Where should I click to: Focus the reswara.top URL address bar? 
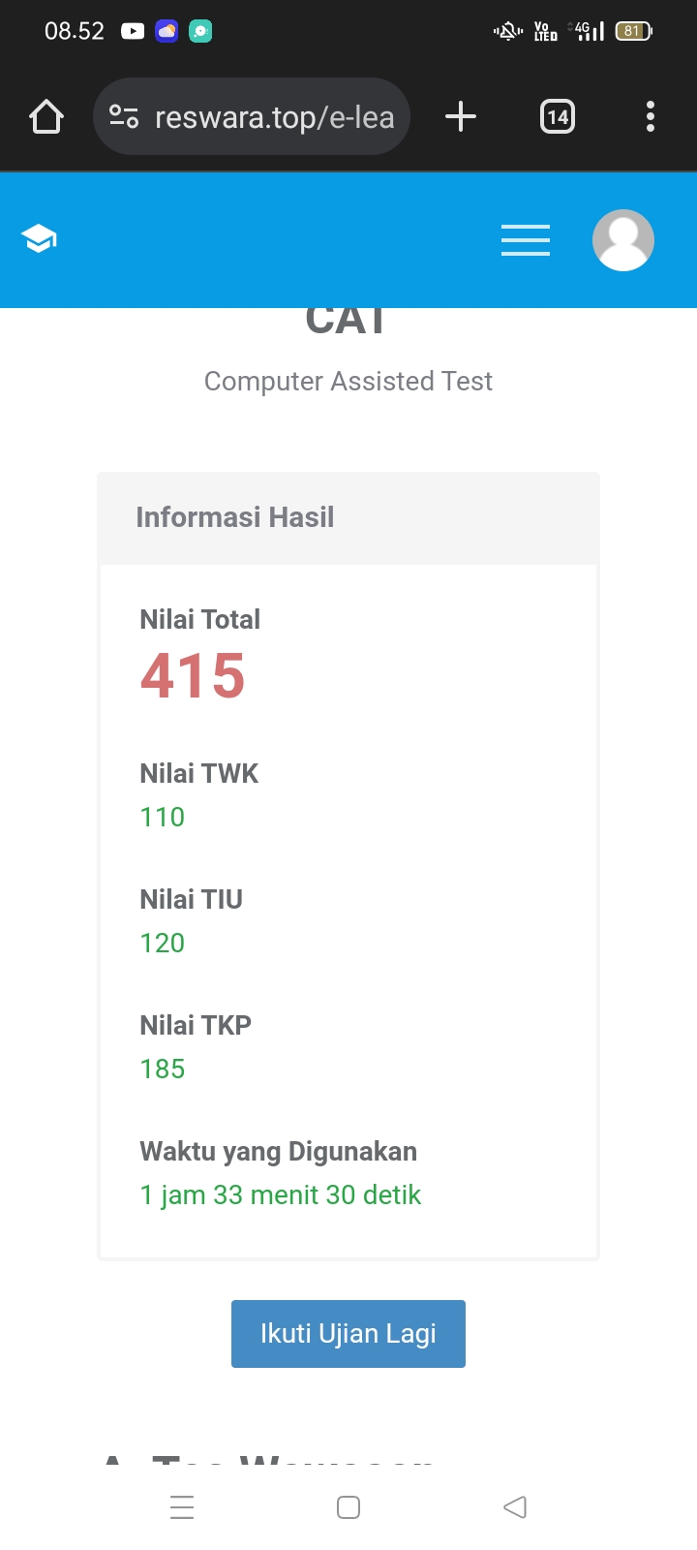(x=274, y=117)
